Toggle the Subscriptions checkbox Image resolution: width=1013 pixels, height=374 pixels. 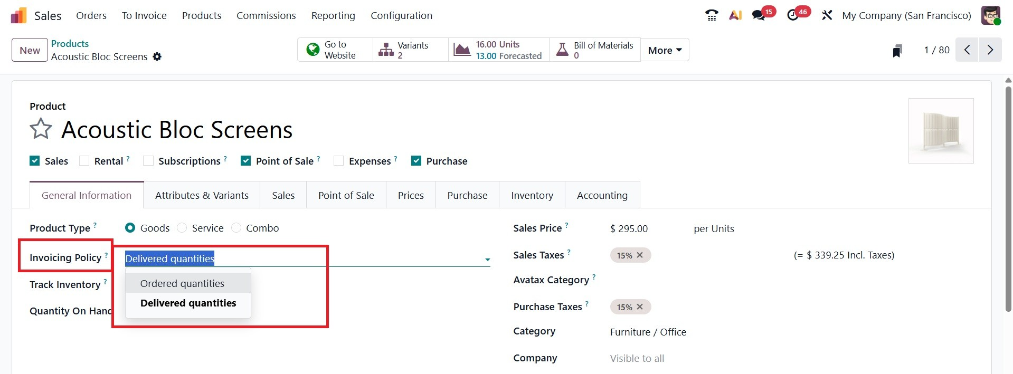click(148, 161)
